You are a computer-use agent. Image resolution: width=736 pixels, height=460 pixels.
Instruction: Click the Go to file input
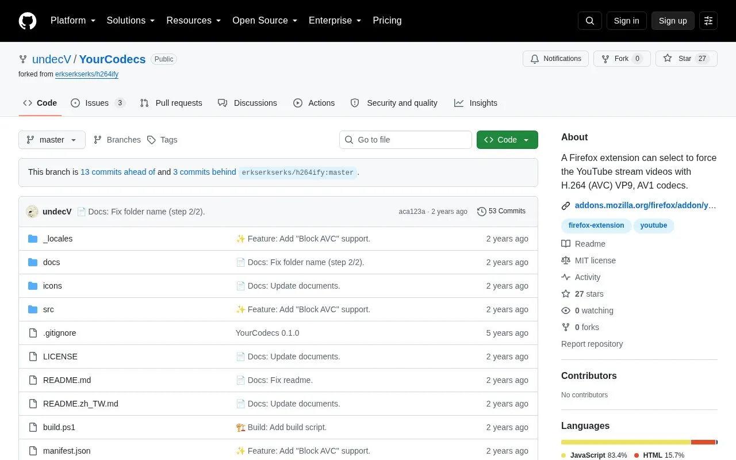click(x=405, y=140)
